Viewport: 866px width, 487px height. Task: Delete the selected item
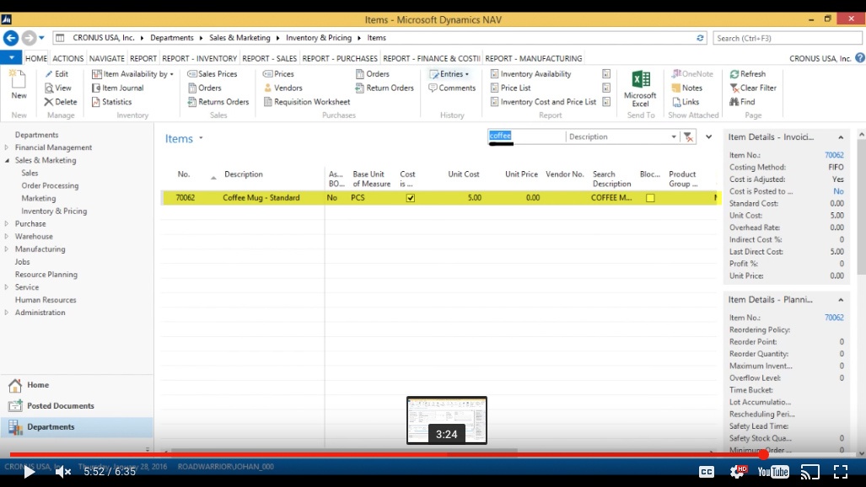click(61, 102)
